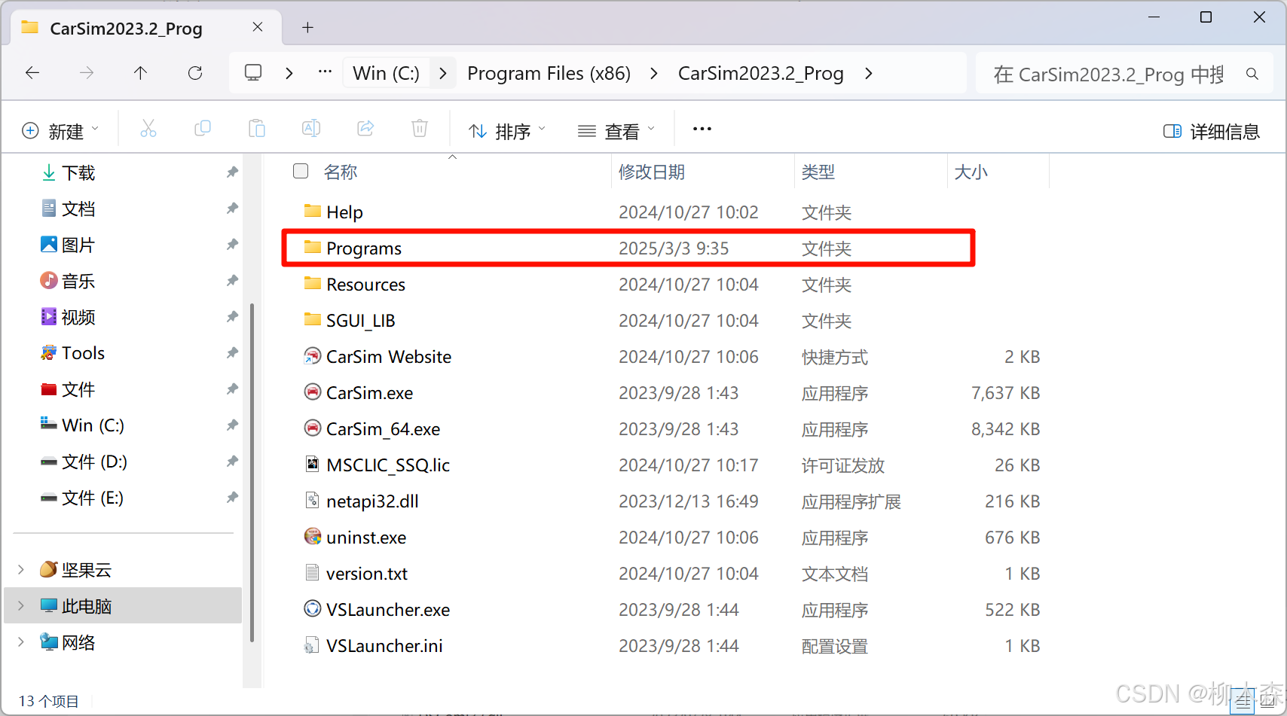Sort by 名称 column header
Viewport: 1287px width, 716px height.
point(341,172)
